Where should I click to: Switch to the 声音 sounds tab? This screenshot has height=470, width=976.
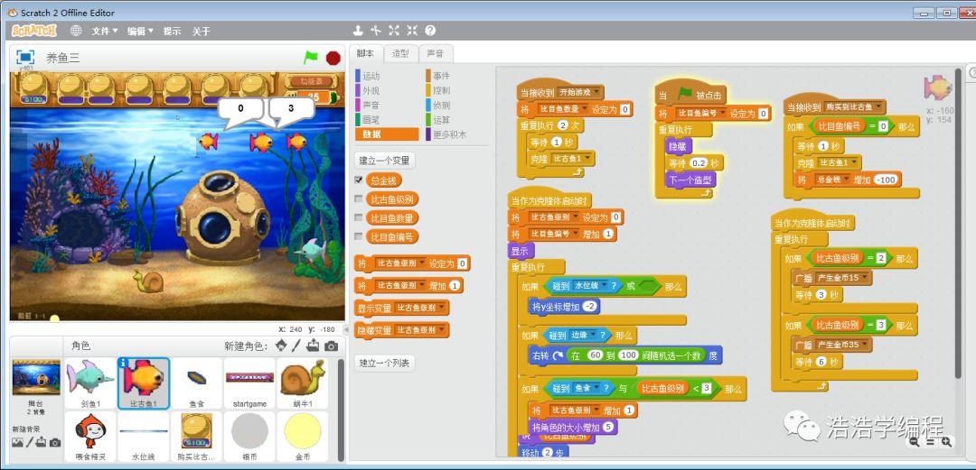(x=435, y=53)
